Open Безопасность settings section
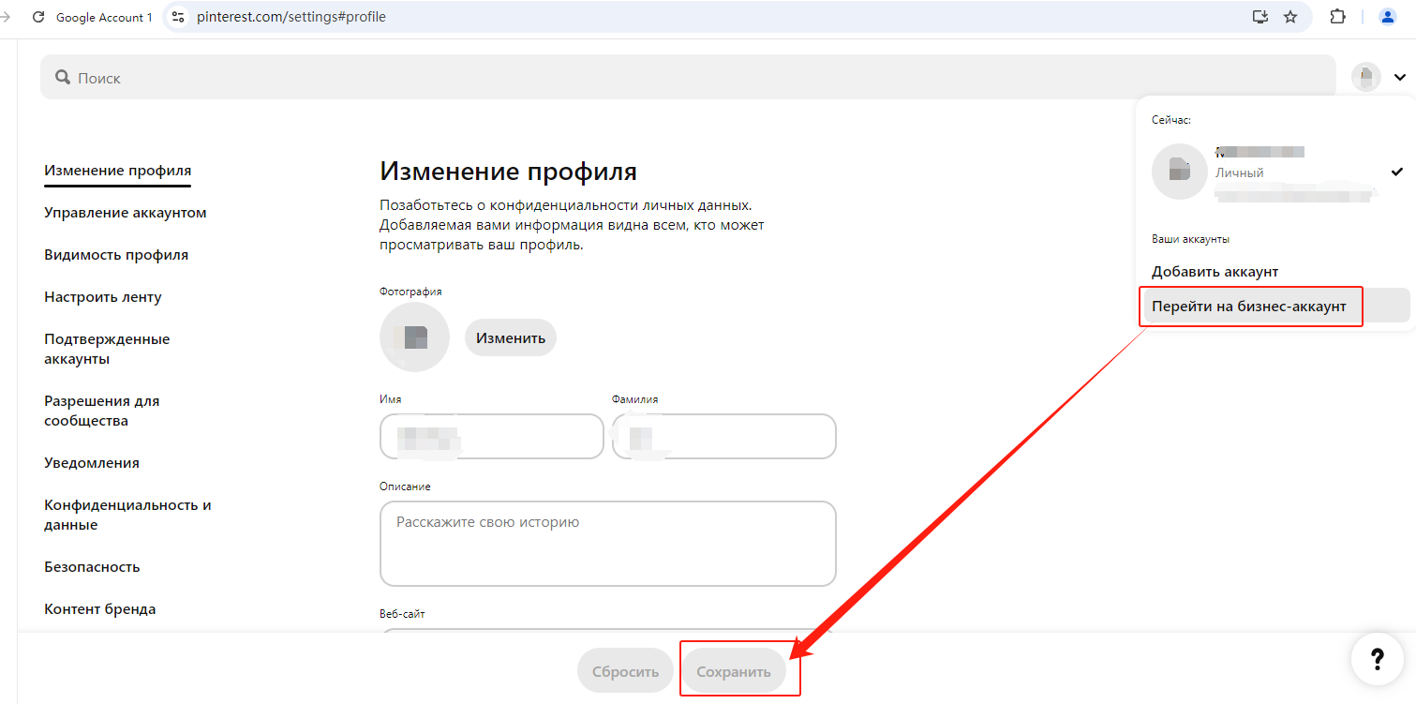This screenshot has height=704, width=1416. [92, 567]
